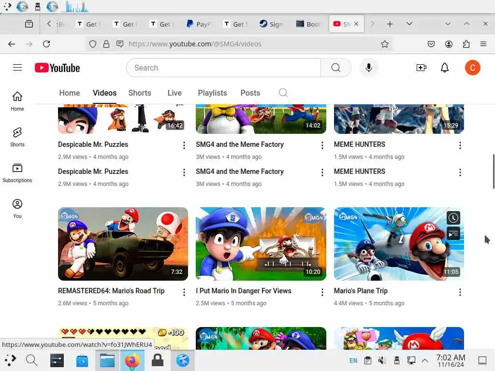This screenshot has height=371, width=495.
Task: Play the 10:20 Mario In Danger thumbnail
Action: pyautogui.click(x=261, y=243)
